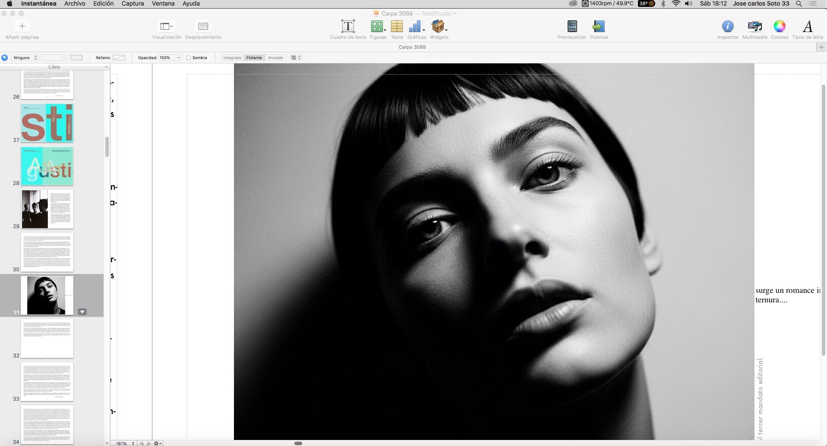The image size is (827, 446).
Task: Click the stroke color well next to line style
Action: click(76, 58)
